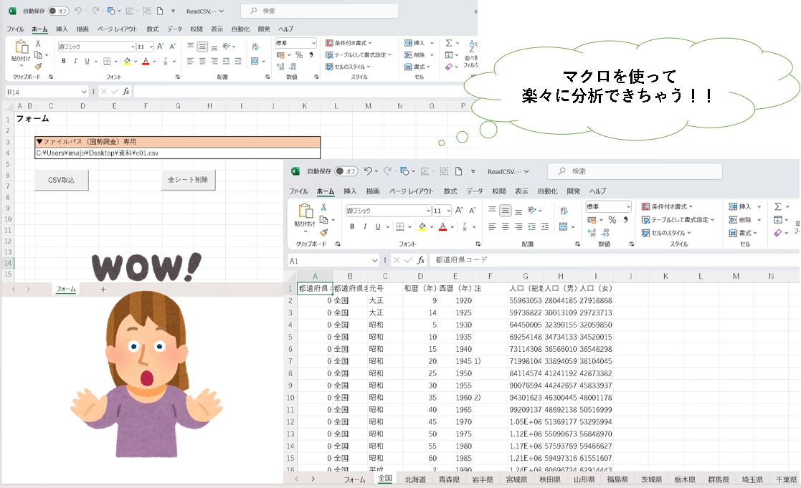Screen dimensions: 801x488
Task: Click text orientation icon in lower-right data window
Action: (x=532, y=210)
